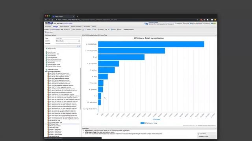Screen dimensions: 252x141
Task: Open the End date calendar picker
Action: pyautogui.click(x=83, y=30)
